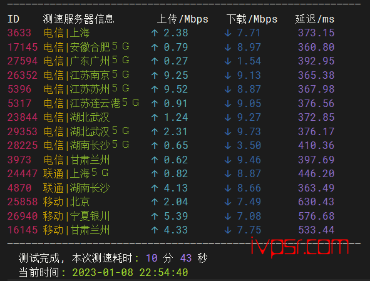Click server name 电信|江苏苏州5G
This screenshot has height=281, width=370.
tap(86, 89)
